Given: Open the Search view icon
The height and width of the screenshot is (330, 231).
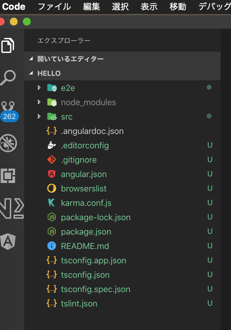Looking at the screenshot, I should click(x=8, y=78).
